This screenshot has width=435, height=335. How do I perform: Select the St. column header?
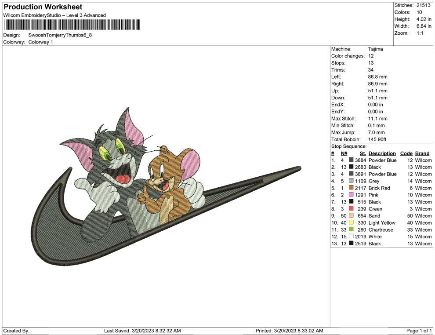click(362, 153)
